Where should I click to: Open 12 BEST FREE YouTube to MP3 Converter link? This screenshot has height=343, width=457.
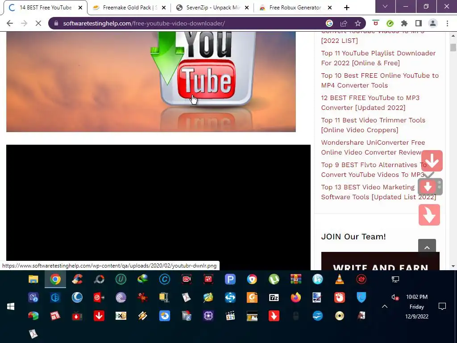click(370, 103)
